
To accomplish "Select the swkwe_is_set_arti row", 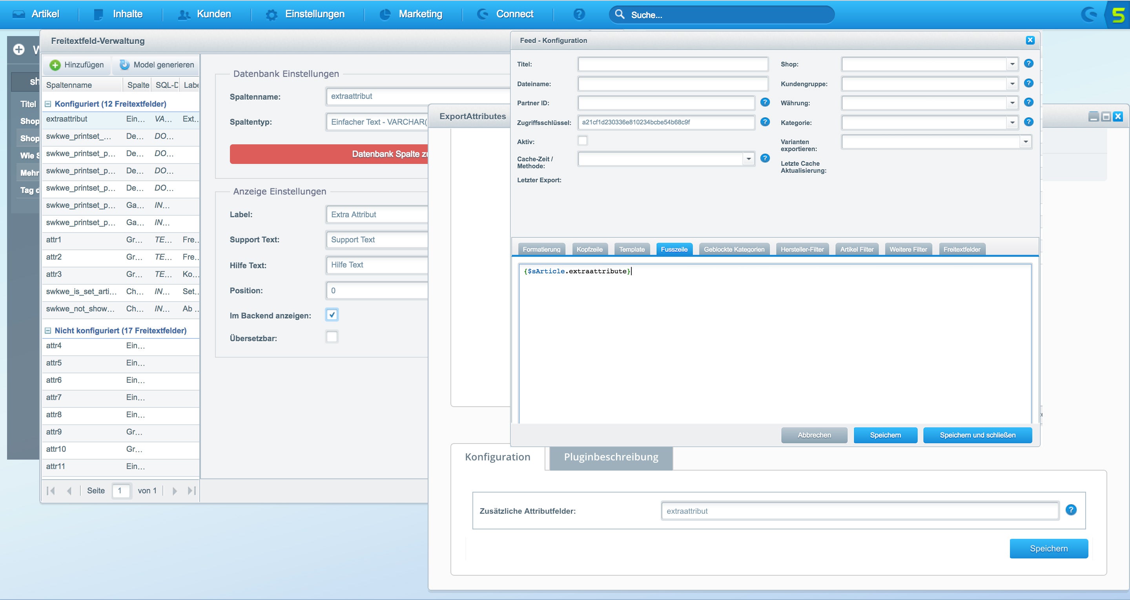I will (x=120, y=292).
